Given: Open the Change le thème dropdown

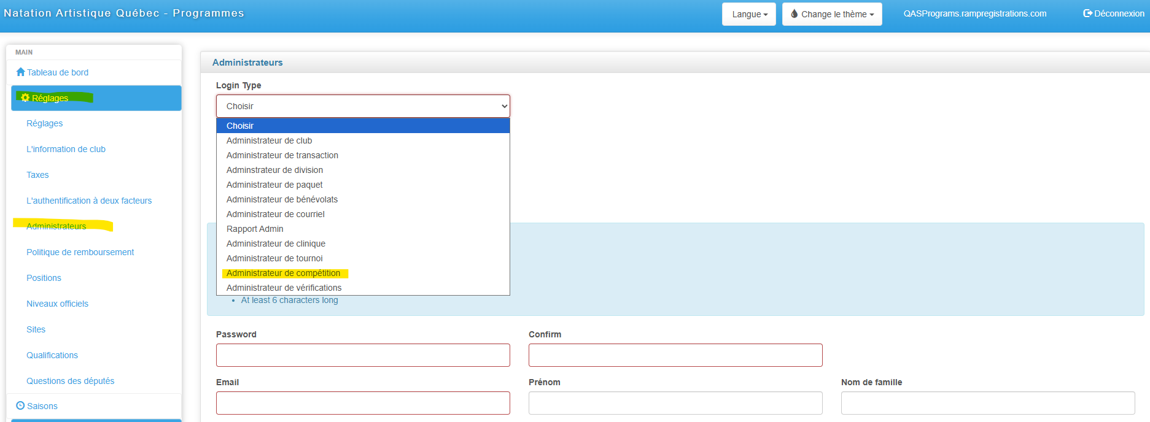Looking at the screenshot, I should [832, 14].
